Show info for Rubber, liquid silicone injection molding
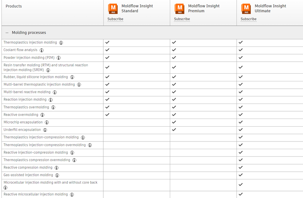The height and width of the screenshot is (198, 303). click(x=72, y=77)
